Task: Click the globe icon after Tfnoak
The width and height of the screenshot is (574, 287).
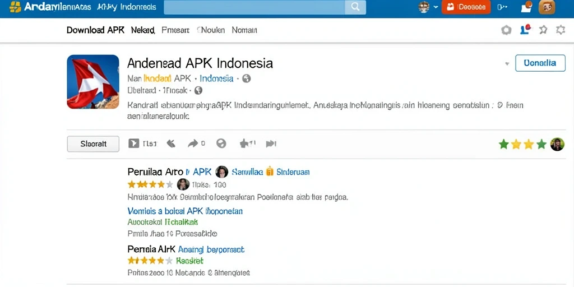Action: coord(198,90)
